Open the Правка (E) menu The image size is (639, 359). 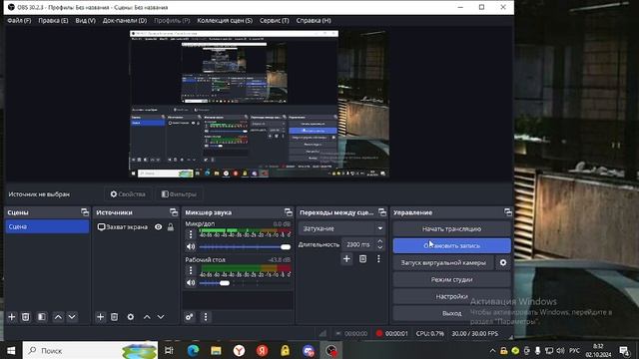point(53,20)
